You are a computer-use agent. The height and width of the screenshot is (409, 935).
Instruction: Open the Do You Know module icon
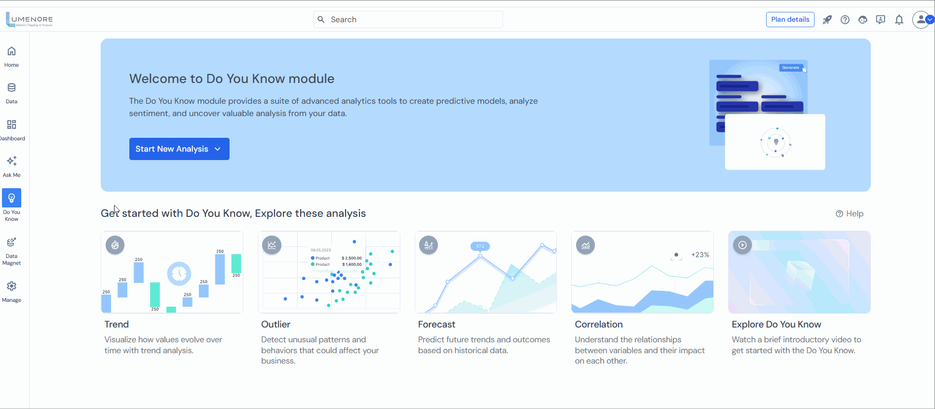pyautogui.click(x=11, y=198)
